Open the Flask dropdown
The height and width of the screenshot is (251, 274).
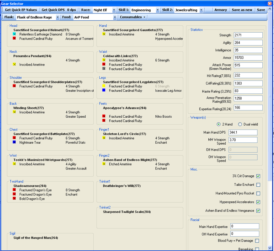[58, 17]
